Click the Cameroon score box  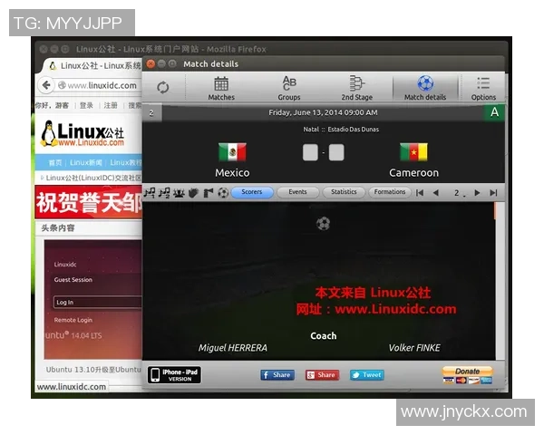click(x=336, y=152)
